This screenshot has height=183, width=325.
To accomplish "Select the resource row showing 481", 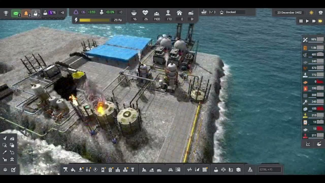I will 313,54.
